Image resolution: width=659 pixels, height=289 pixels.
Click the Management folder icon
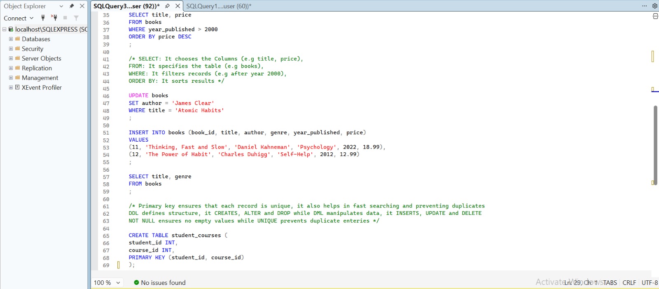[18, 77]
